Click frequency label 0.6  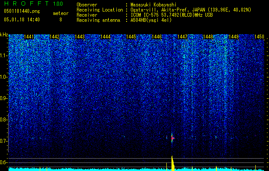point(3,162)
